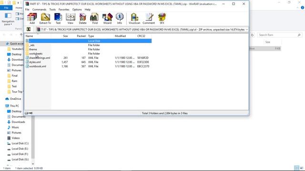Click the drive and key icon in WinRAR status bar
The image size is (305, 171).
coord(29,113)
